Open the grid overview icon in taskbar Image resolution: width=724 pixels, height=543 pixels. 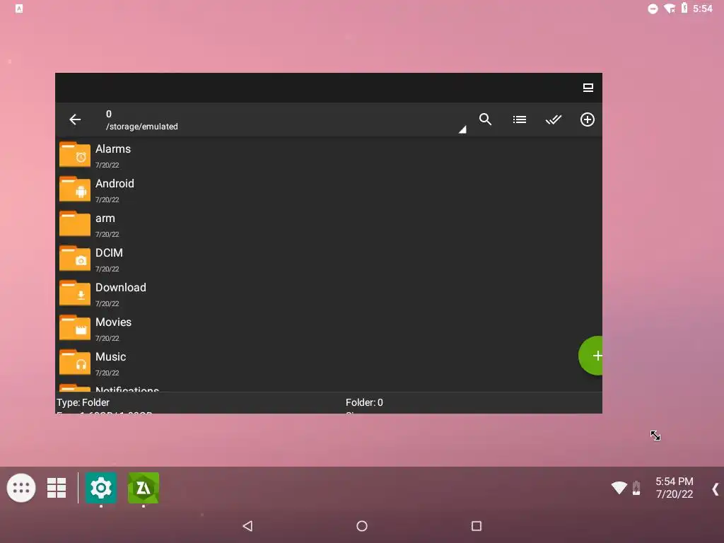(57, 488)
